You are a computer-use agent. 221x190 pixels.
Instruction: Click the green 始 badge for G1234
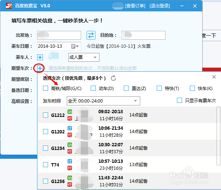(70, 145)
